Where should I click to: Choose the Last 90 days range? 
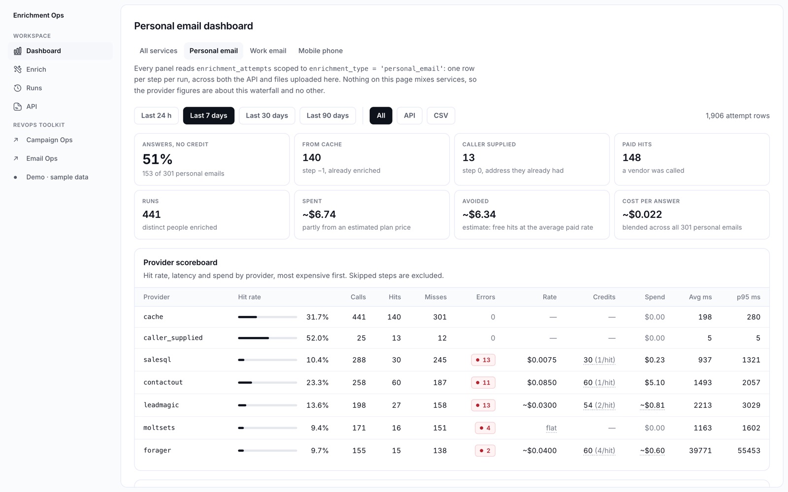tap(328, 116)
